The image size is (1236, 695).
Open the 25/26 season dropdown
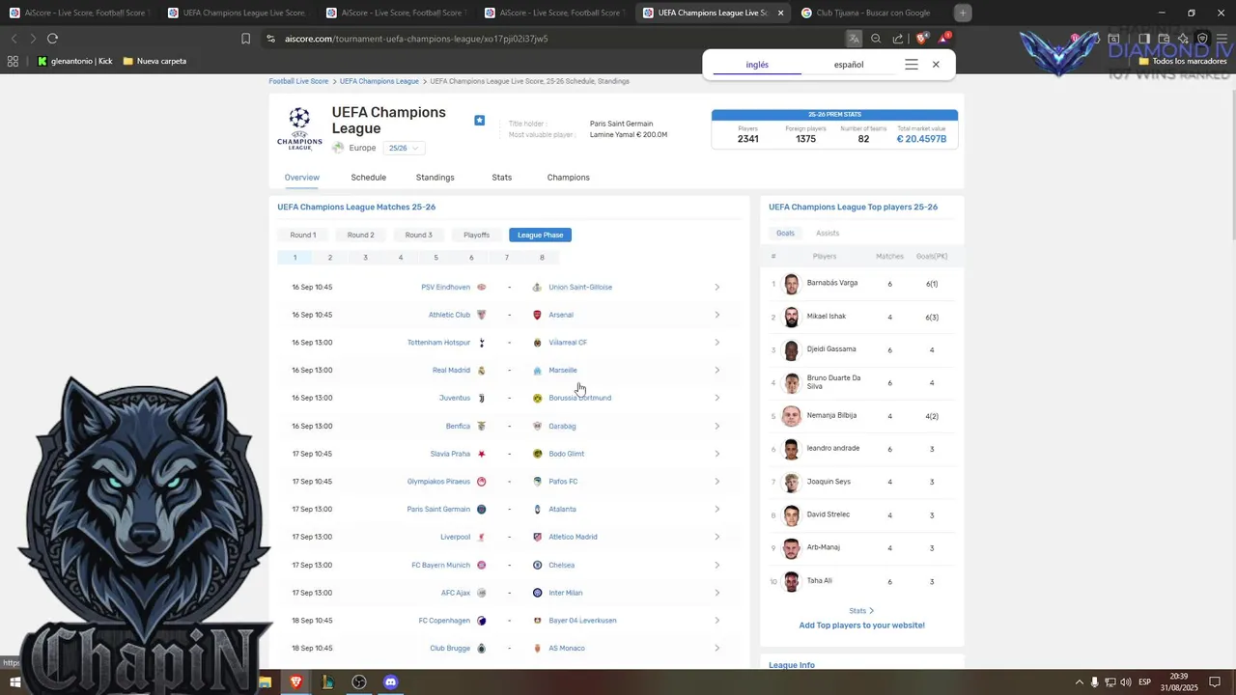[404, 148]
